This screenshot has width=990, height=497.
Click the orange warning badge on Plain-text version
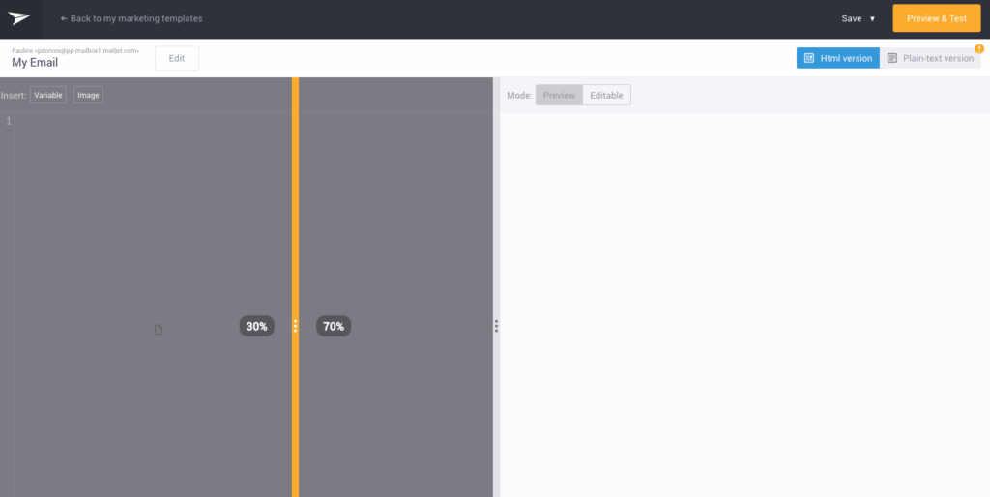click(x=979, y=48)
